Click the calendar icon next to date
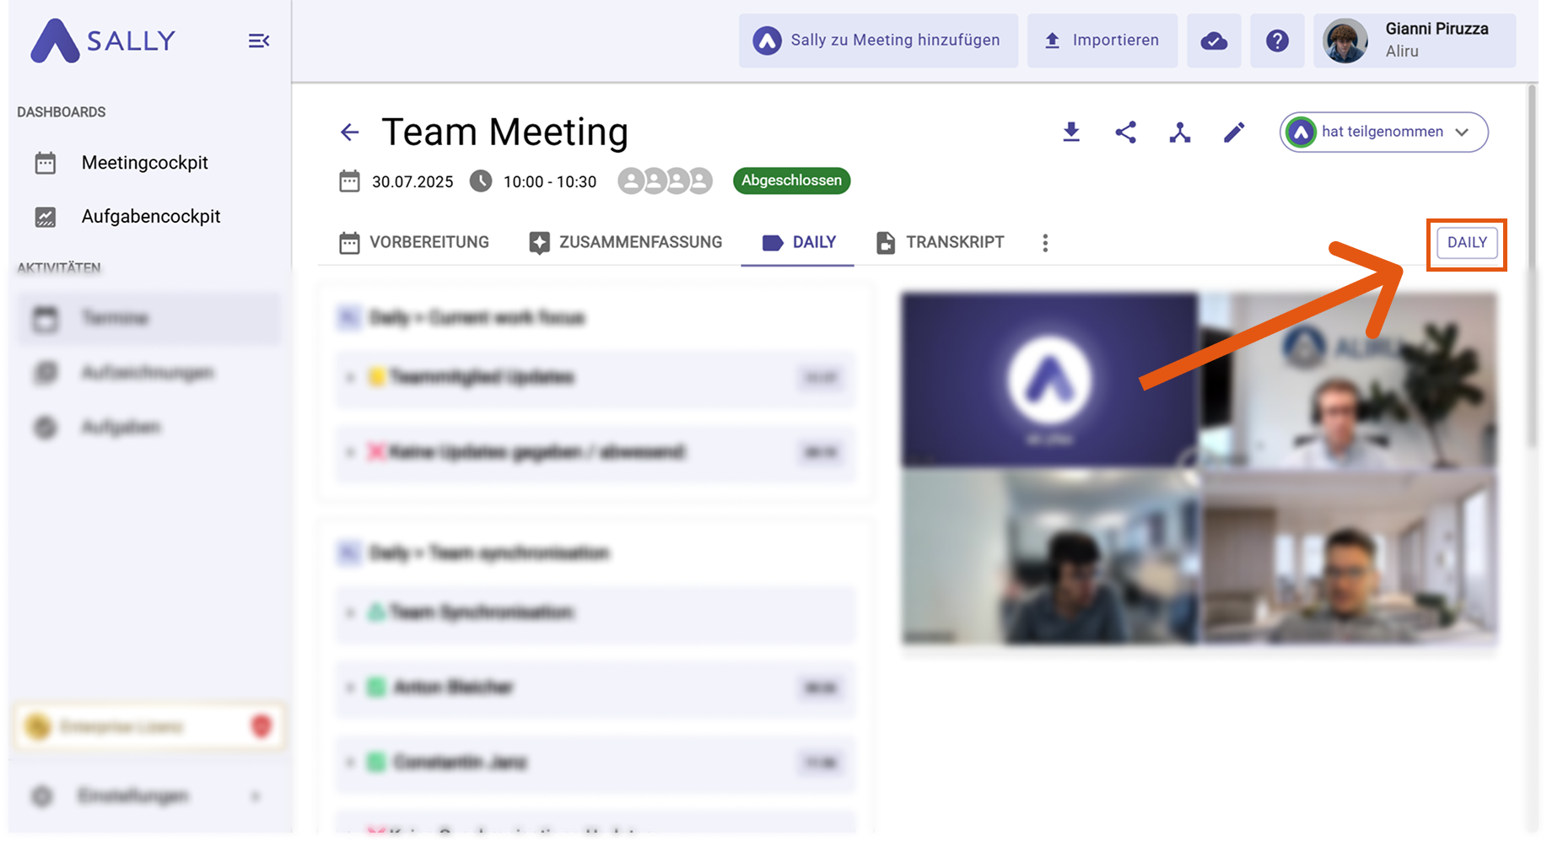The width and height of the screenshot is (1547, 841). click(349, 181)
